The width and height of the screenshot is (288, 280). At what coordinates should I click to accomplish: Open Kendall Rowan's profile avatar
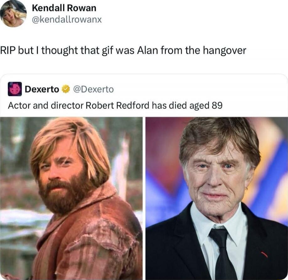[x=13, y=14]
